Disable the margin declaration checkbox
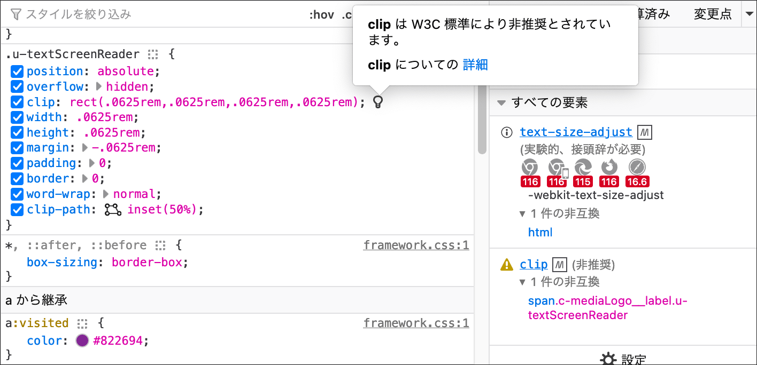This screenshot has height=365, width=757. point(18,148)
